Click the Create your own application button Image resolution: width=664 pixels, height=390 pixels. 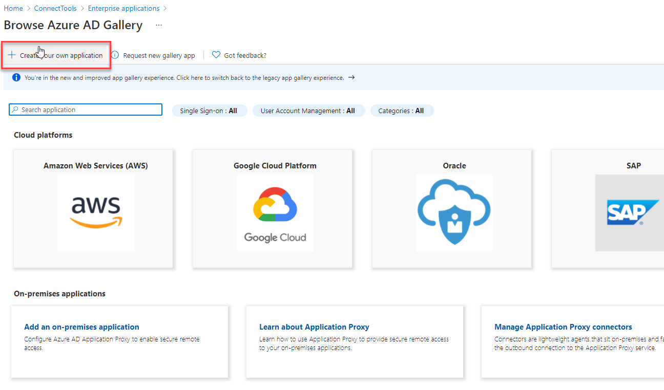tap(55, 55)
